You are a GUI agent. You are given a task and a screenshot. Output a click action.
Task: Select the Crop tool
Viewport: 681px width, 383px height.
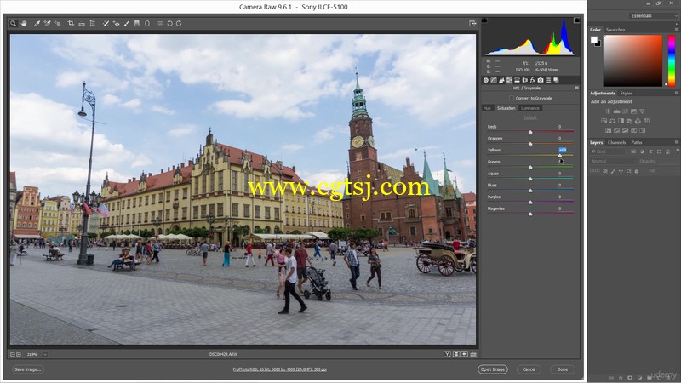click(x=71, y=24)
